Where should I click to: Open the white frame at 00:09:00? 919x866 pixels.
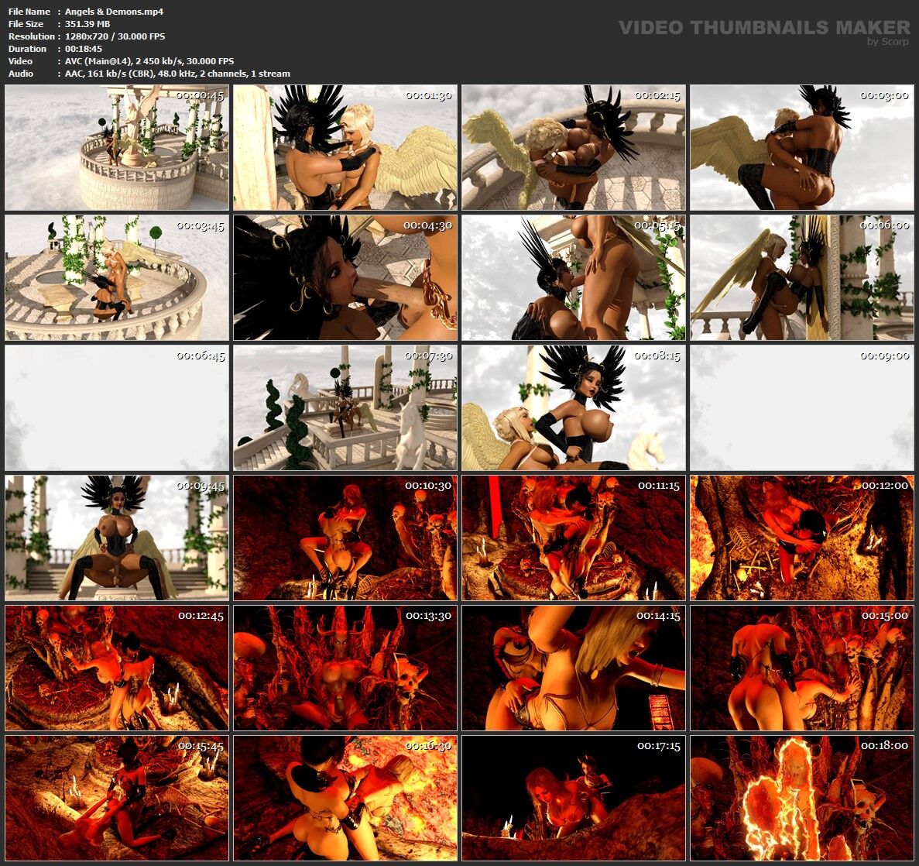click(801, 407)
